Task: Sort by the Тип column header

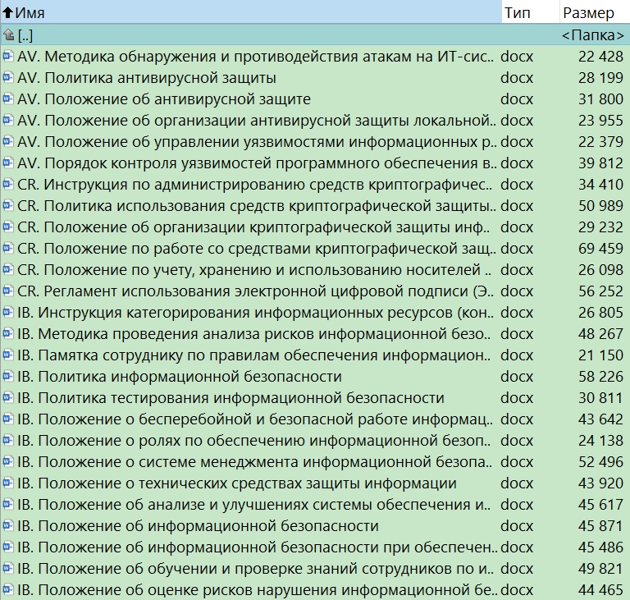Action: click(x=531, y=12)
